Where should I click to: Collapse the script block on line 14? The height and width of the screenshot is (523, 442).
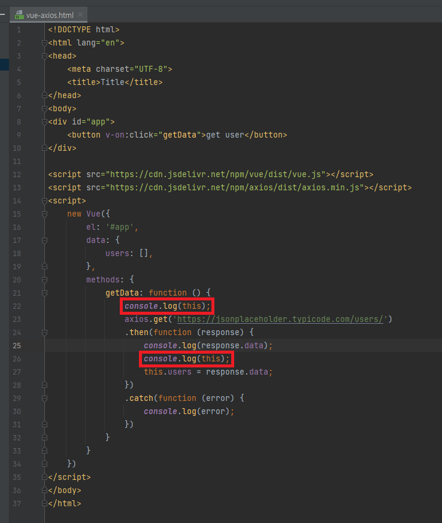pos(44,201)
